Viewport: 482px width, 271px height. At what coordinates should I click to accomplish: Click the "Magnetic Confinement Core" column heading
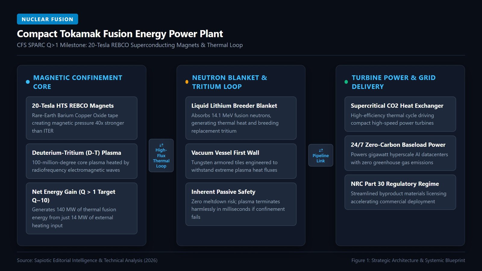(x=78, y=82)
